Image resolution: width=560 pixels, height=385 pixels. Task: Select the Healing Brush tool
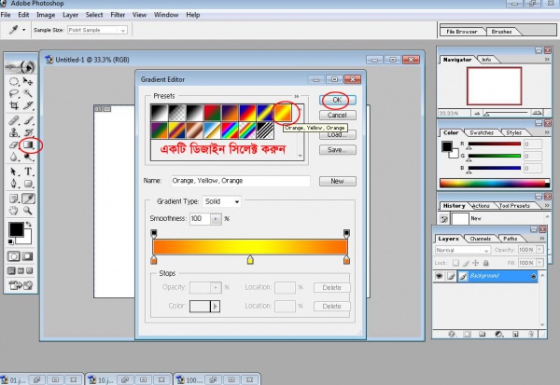click(x=14, y=120)
